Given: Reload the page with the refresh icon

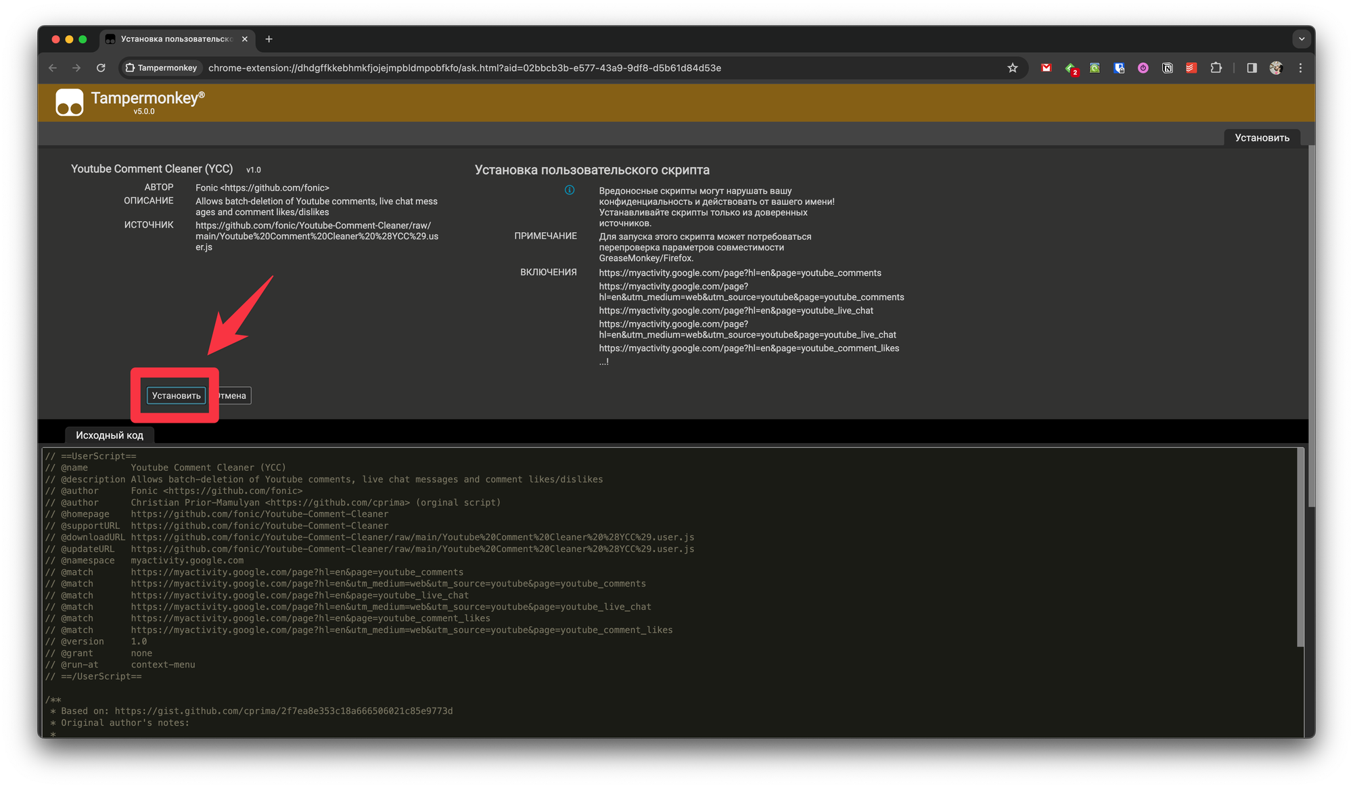Looking at the screenshot, I should point(101,68).
